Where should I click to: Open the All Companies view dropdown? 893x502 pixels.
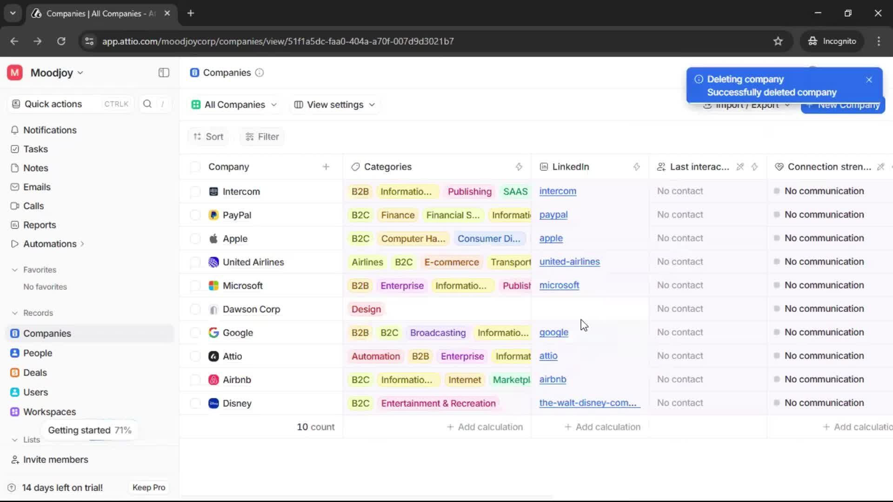coord(234,105)
